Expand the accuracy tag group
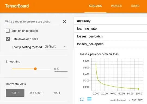Screen dimensions: 147x104 (x=111, y=21)
